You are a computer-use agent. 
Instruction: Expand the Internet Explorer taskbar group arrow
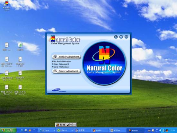pos(54,130)
